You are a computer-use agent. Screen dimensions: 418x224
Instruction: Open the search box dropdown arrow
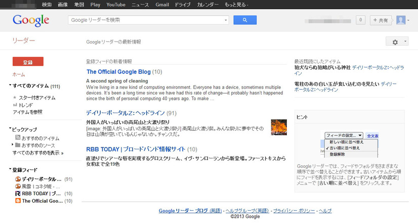click(226, 20)
